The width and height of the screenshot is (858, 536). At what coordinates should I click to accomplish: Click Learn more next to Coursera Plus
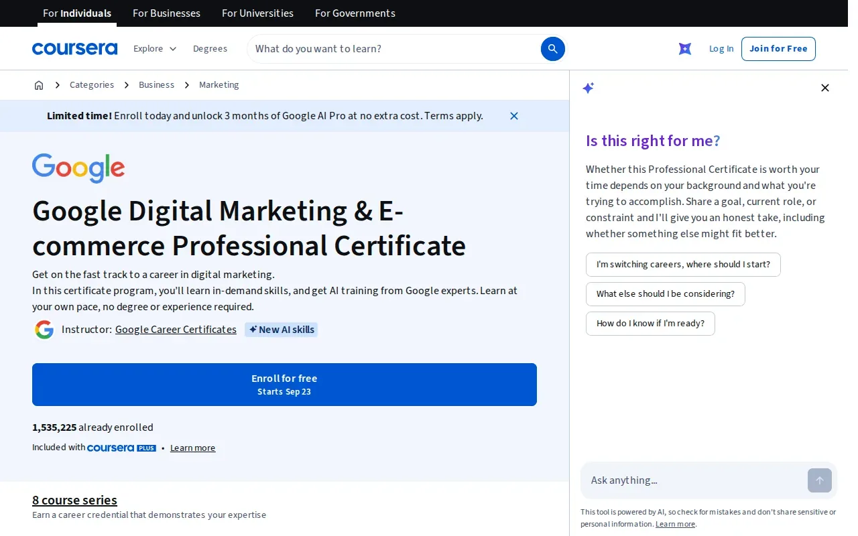192,448
